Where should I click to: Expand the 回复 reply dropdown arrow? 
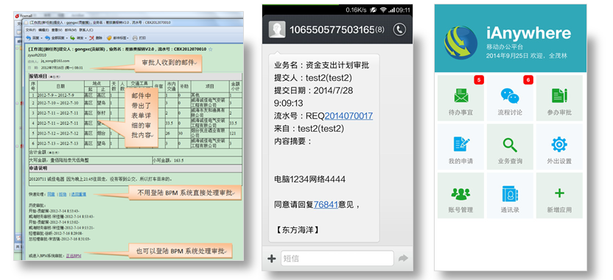pos(41,38)
